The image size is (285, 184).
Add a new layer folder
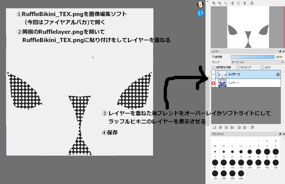coord(232,127)
